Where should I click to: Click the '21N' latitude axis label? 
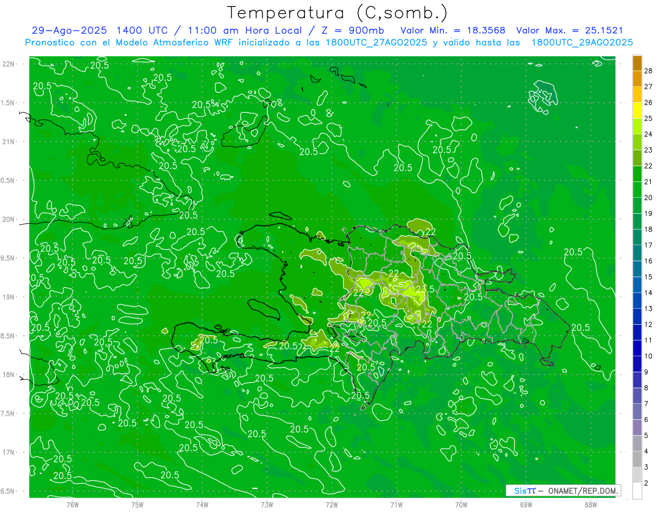(x=9, y=141)
